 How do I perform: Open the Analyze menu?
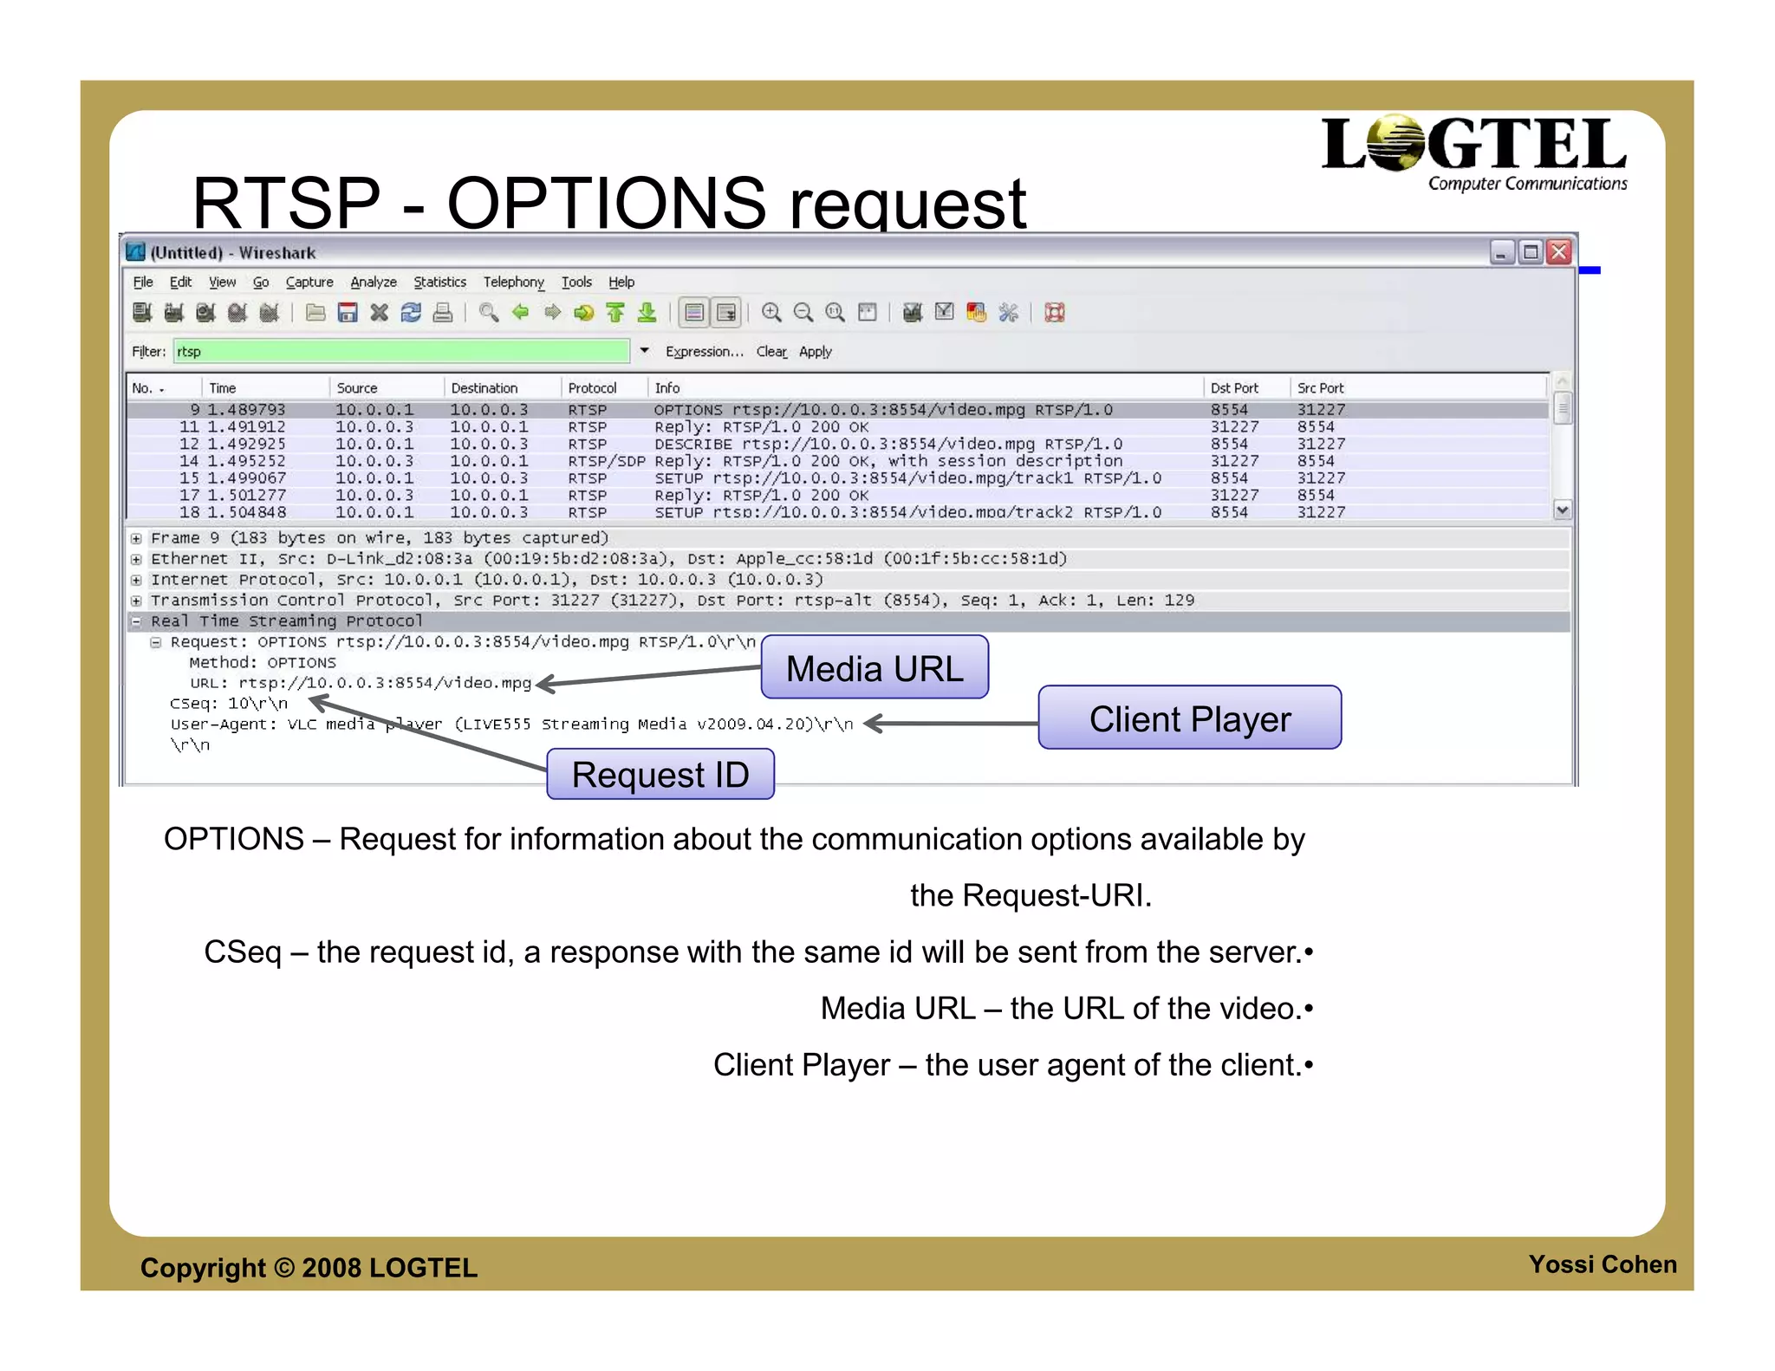click(x=374, y=283)
